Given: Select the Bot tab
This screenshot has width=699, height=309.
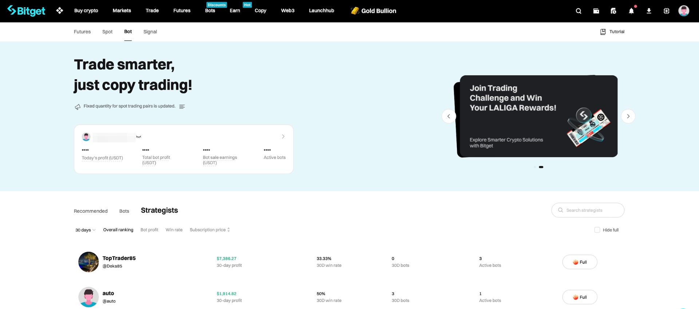Looking at the screenshot, I should tap(128, 32).
